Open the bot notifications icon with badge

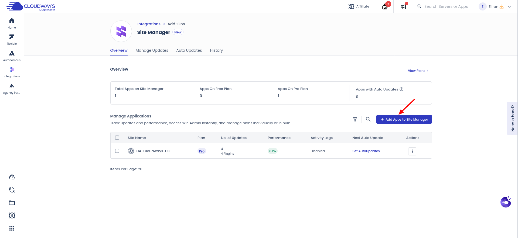tap(385, 6)
